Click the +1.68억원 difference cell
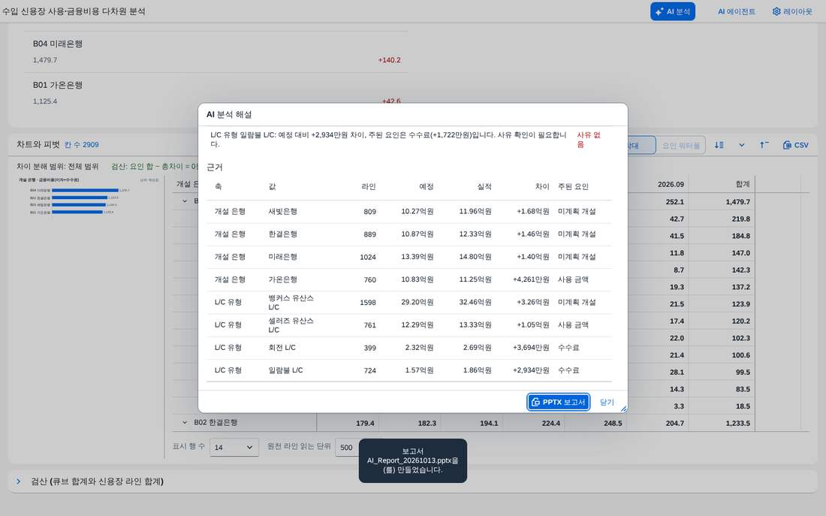Viewport: 826px width, 516px height. click(x=532, y=211)
